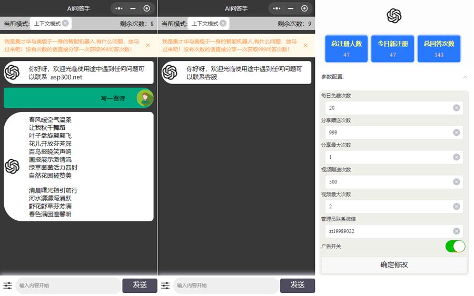This screenshot has width=474, height=296.
Task: Clear the 管理员联系微信 field
Action: pos(456,231)
